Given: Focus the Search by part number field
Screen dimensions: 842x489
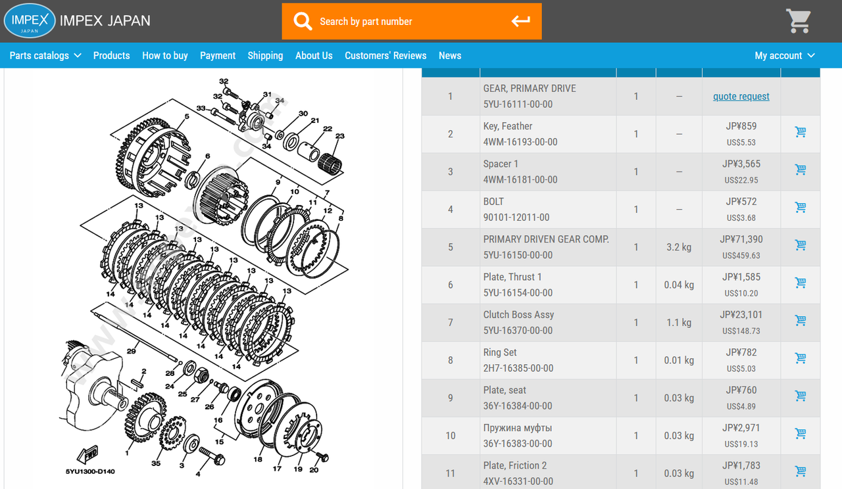Looking at the screenshot, I should tap(412, 21).
